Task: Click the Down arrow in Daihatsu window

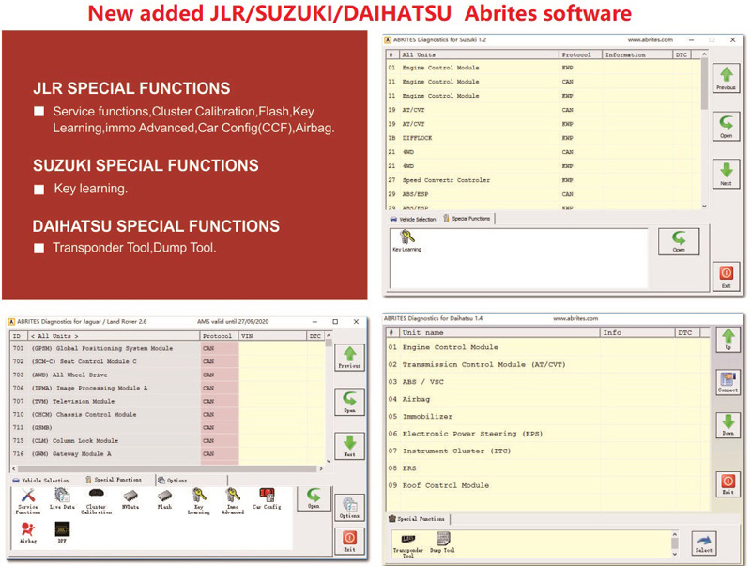Action: click(x=728, y=425)
